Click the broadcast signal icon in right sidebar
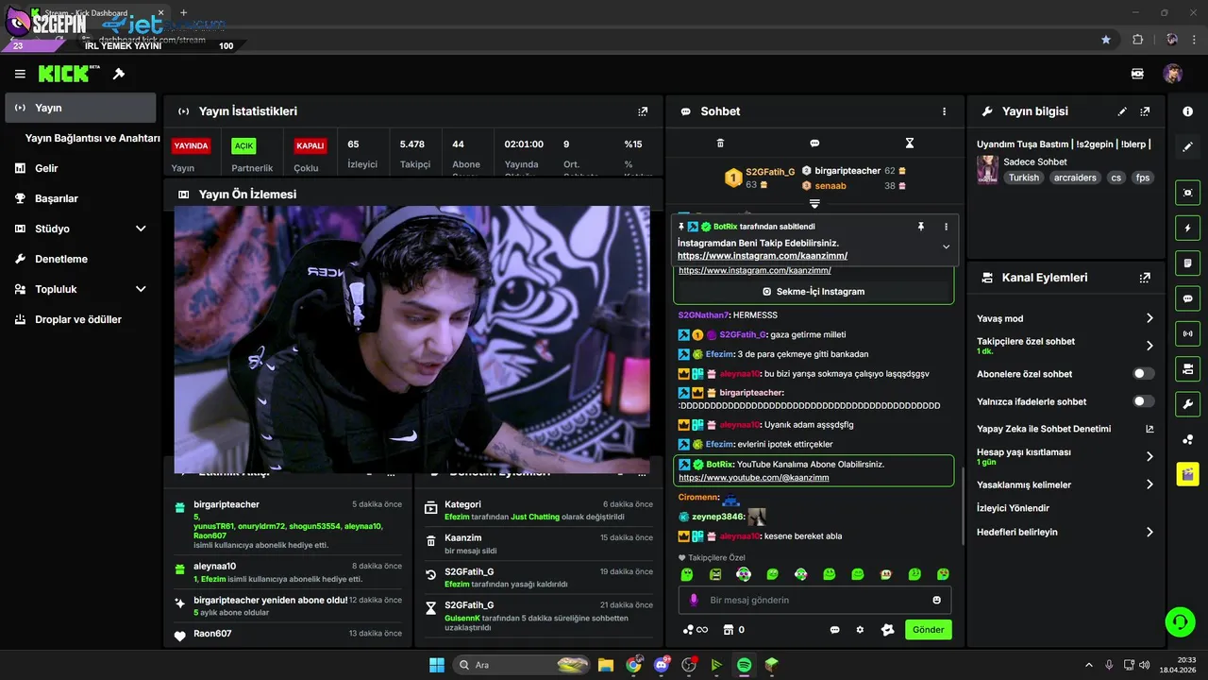 pyautogui.click(x=1187, y=333)
